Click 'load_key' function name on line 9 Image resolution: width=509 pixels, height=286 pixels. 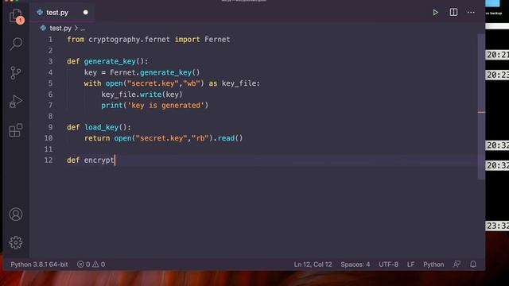101,127
